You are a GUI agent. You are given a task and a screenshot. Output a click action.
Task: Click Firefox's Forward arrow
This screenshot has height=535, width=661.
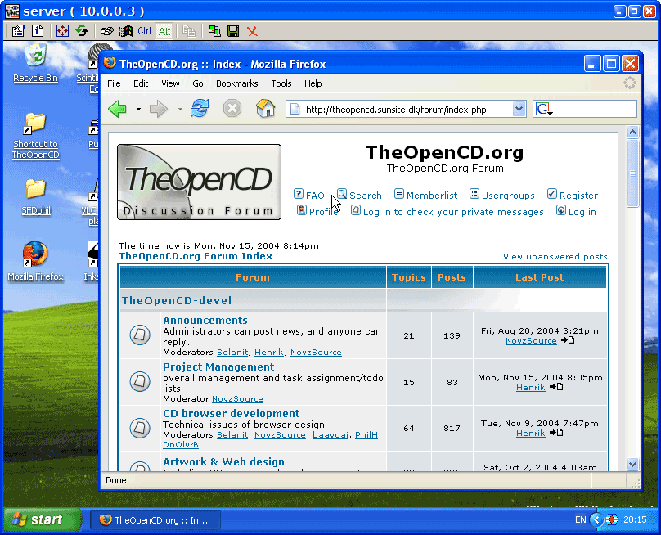point(159,109)
